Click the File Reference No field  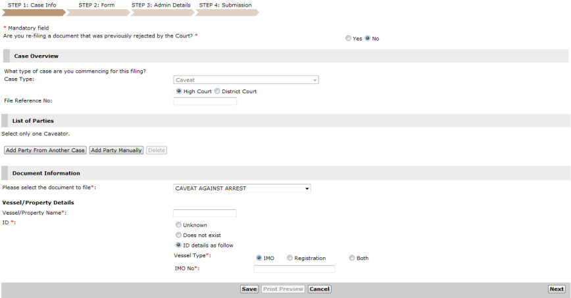tap(205, 101)
